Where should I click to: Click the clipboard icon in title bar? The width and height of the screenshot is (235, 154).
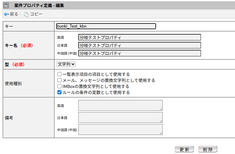point(6,5)
